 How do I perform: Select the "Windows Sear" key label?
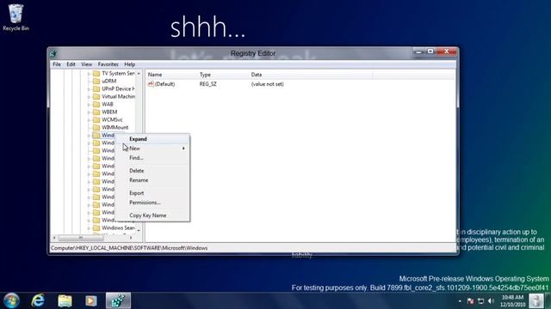coord(119,227)
